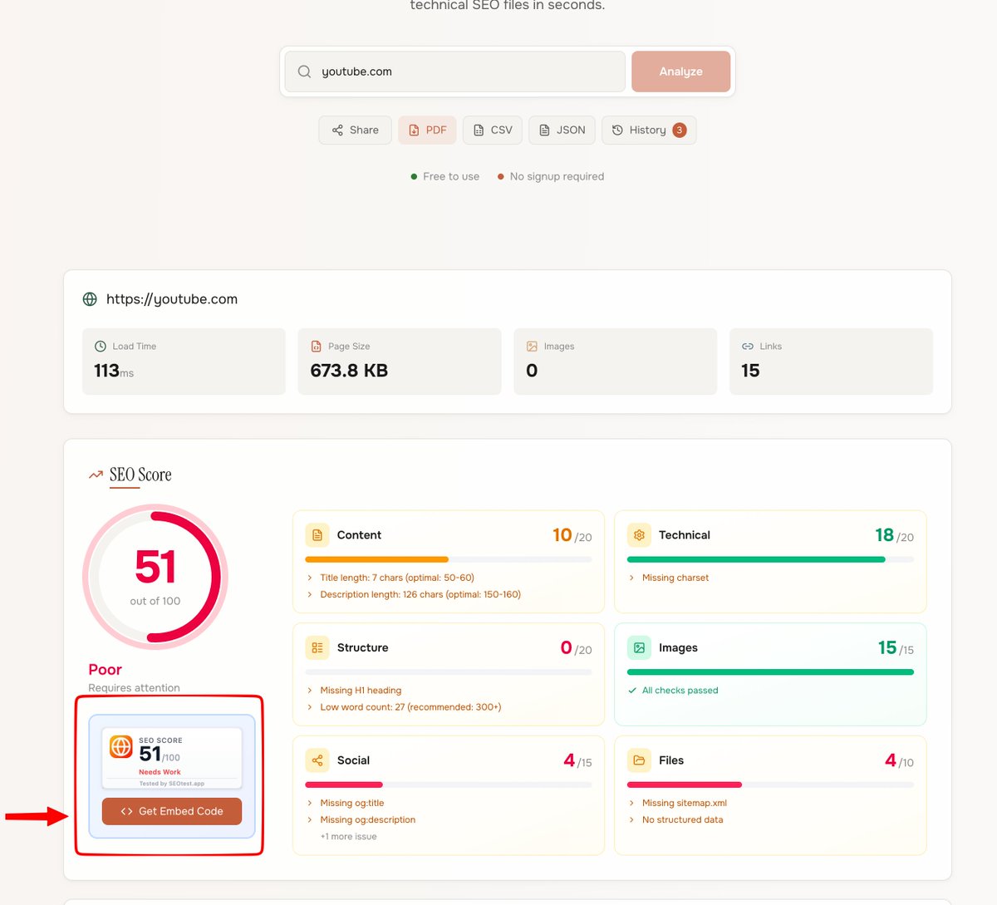Click the Links count value 15
This screenshot has height=905, width=997.
[750, 371]
